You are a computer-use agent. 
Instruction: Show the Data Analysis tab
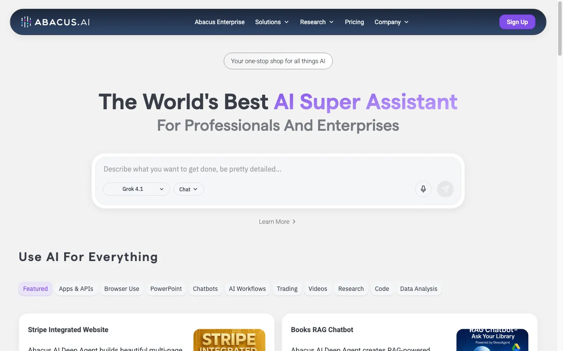(x=419, y=289)
